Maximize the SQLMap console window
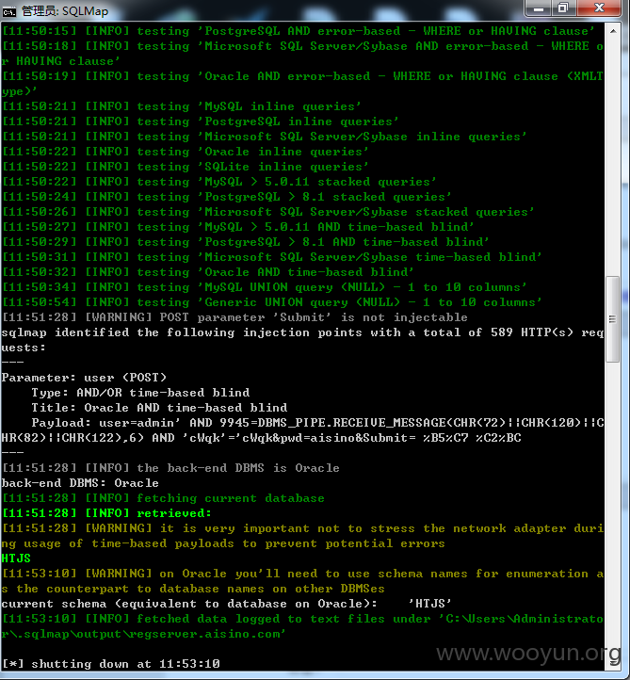This screenshot has width=630, height=680. pos(563,8)
